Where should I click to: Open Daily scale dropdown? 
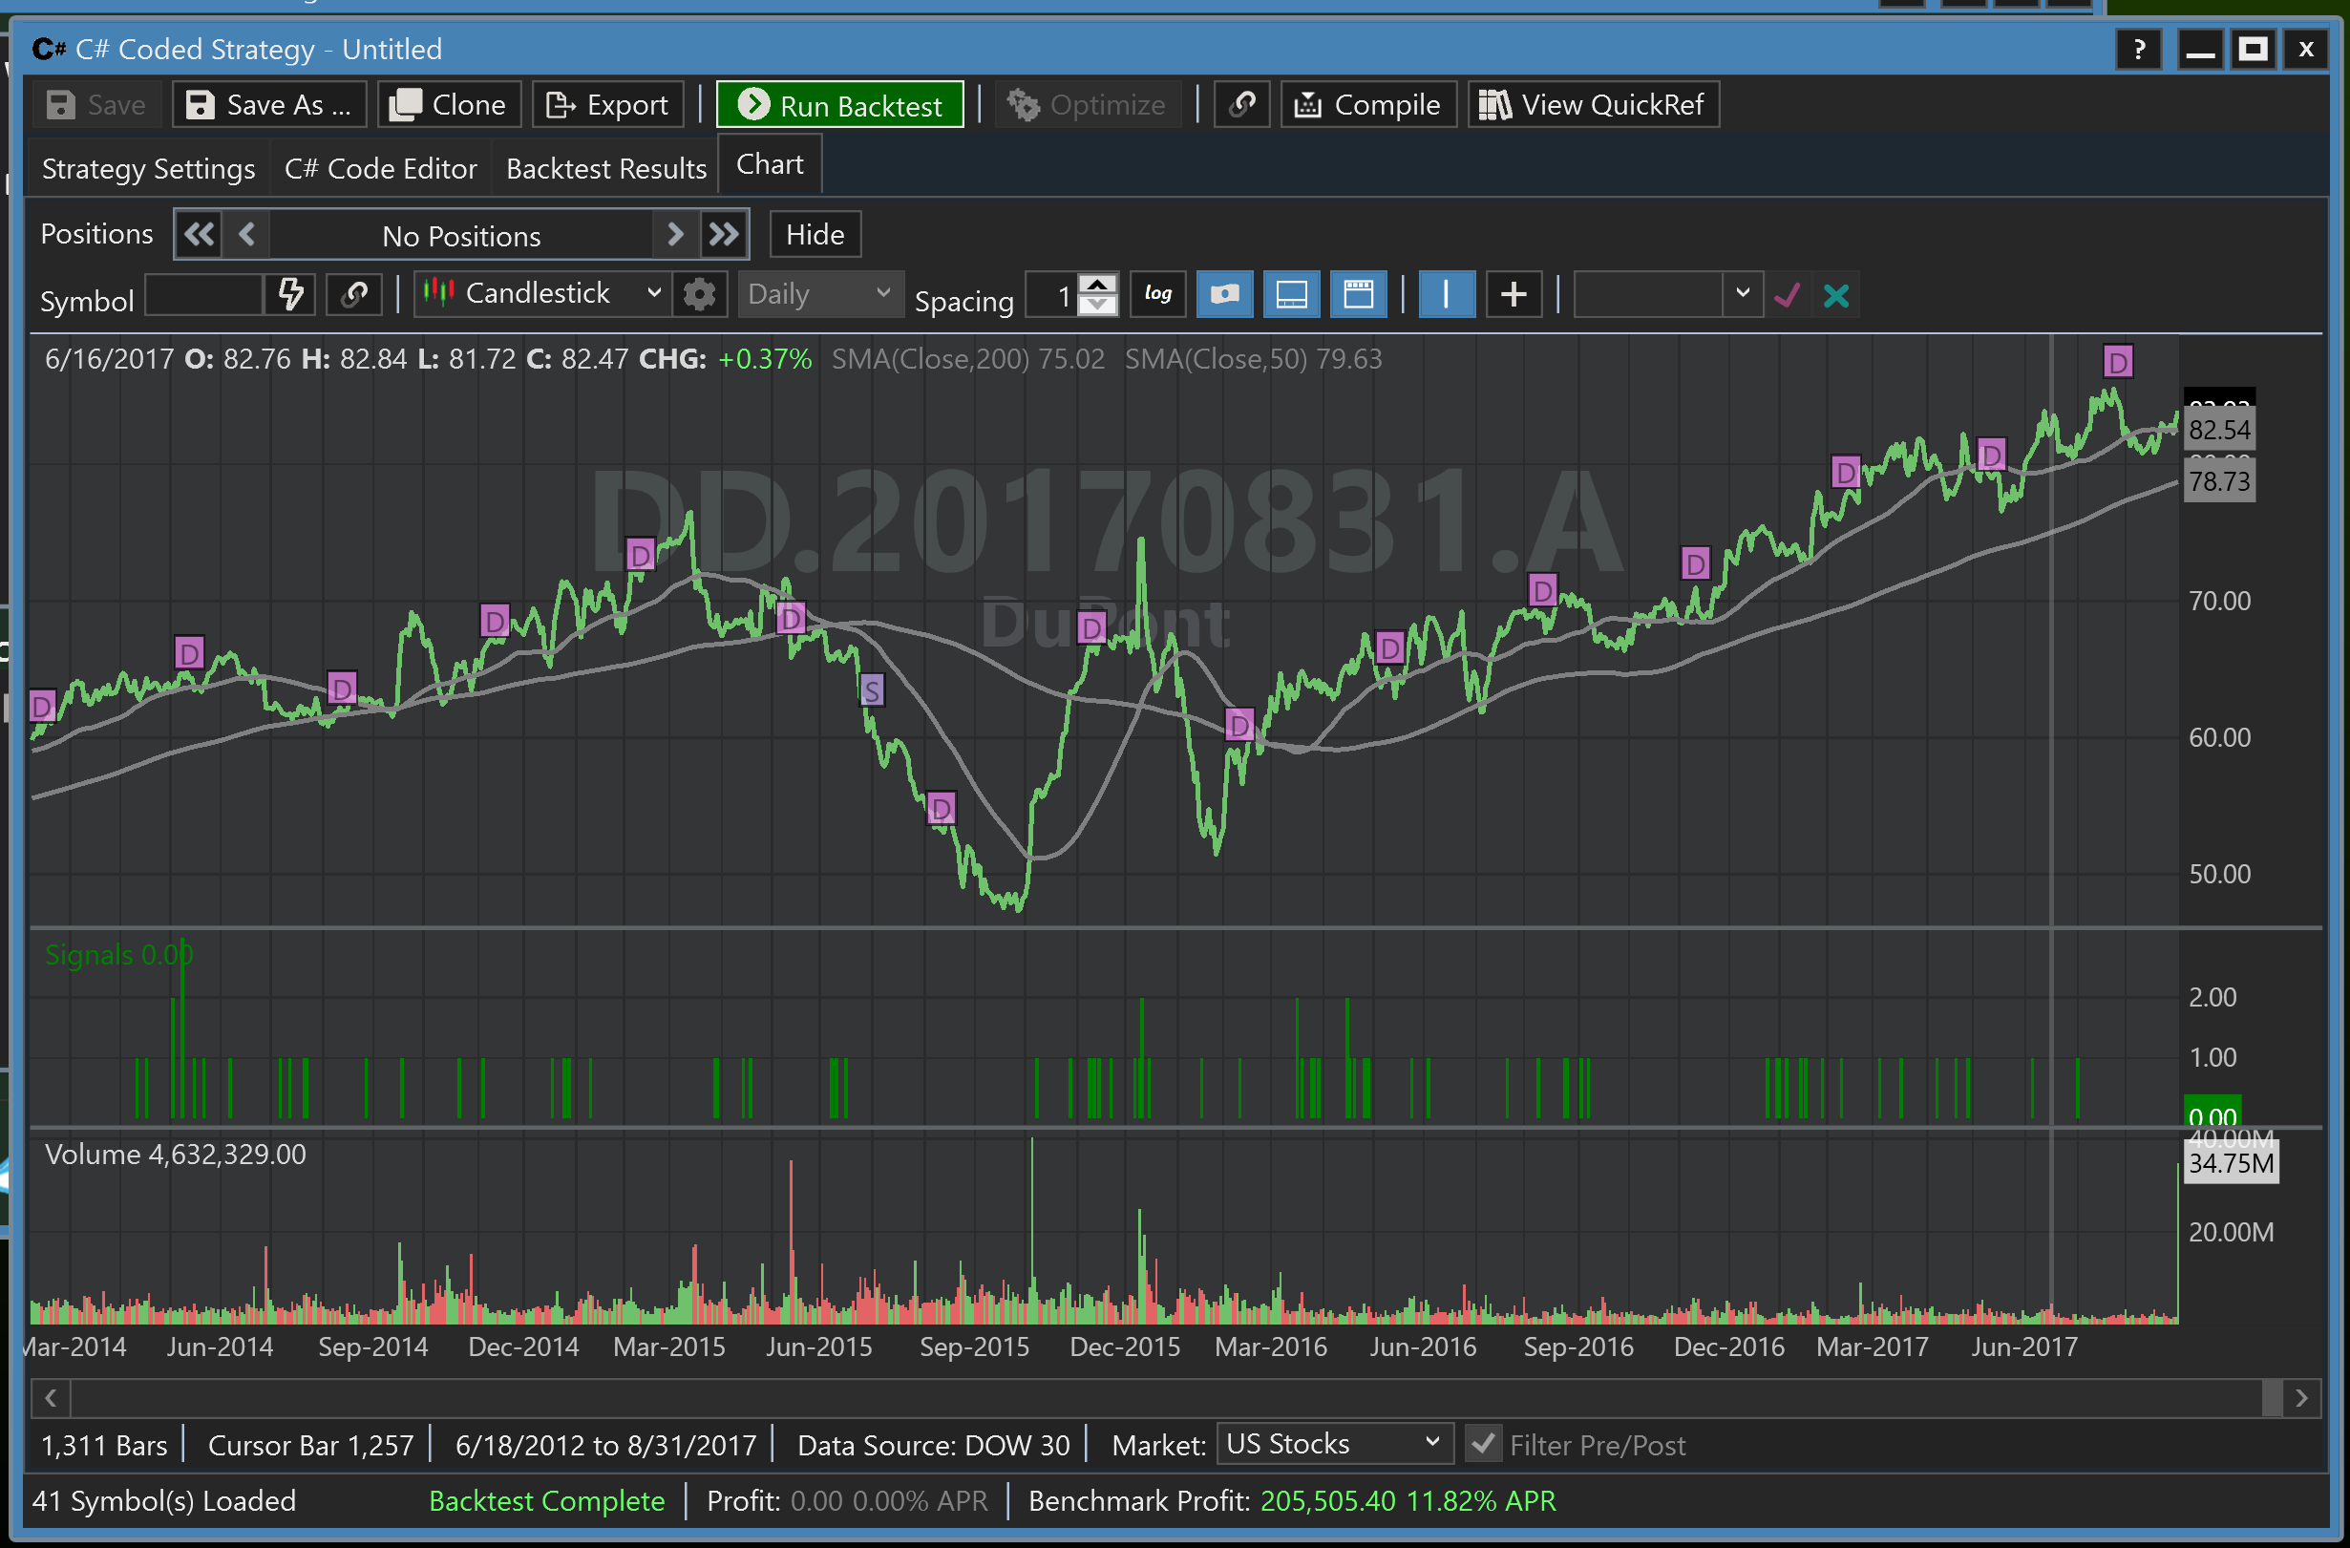point(819,294)
